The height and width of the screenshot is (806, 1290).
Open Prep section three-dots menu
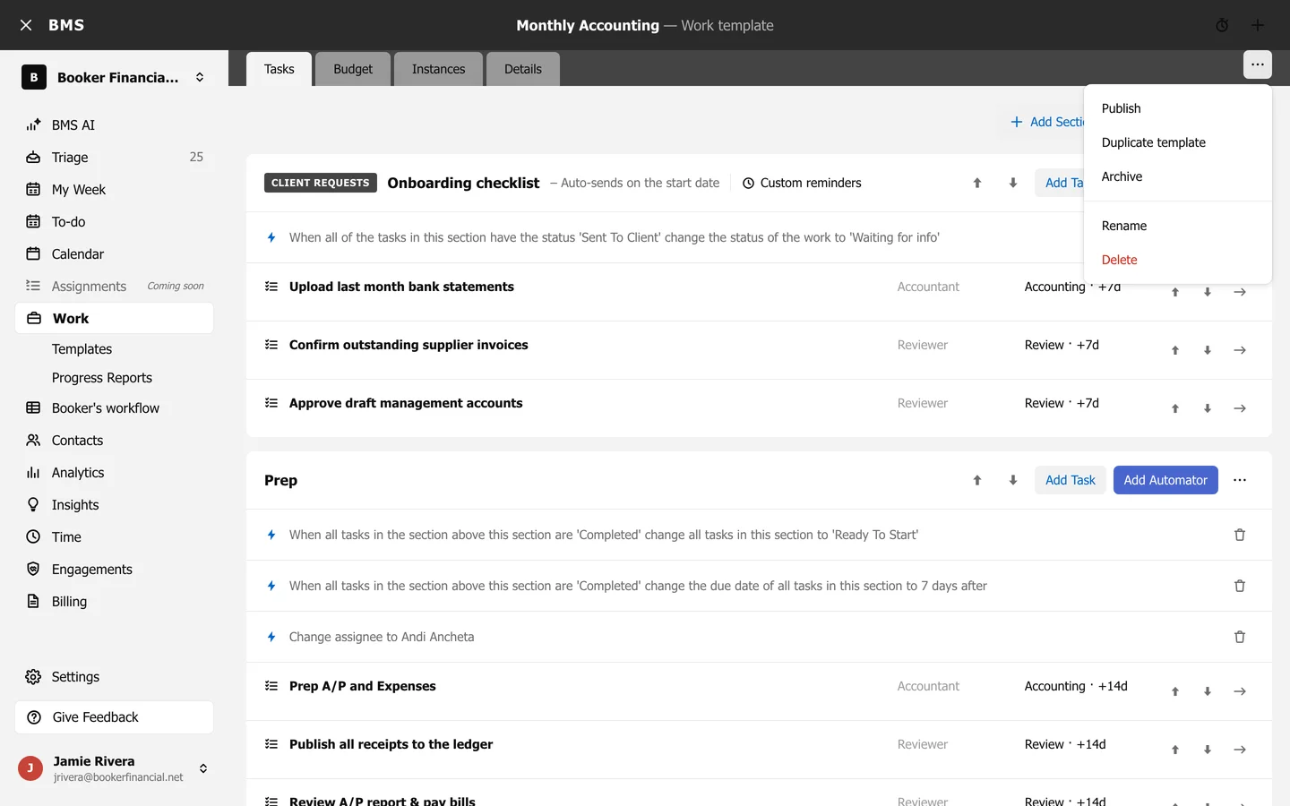pos(1240,480)
